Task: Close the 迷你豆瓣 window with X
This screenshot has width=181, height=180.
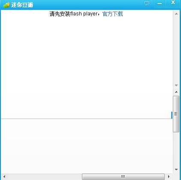Action: (x=173, y=3)
